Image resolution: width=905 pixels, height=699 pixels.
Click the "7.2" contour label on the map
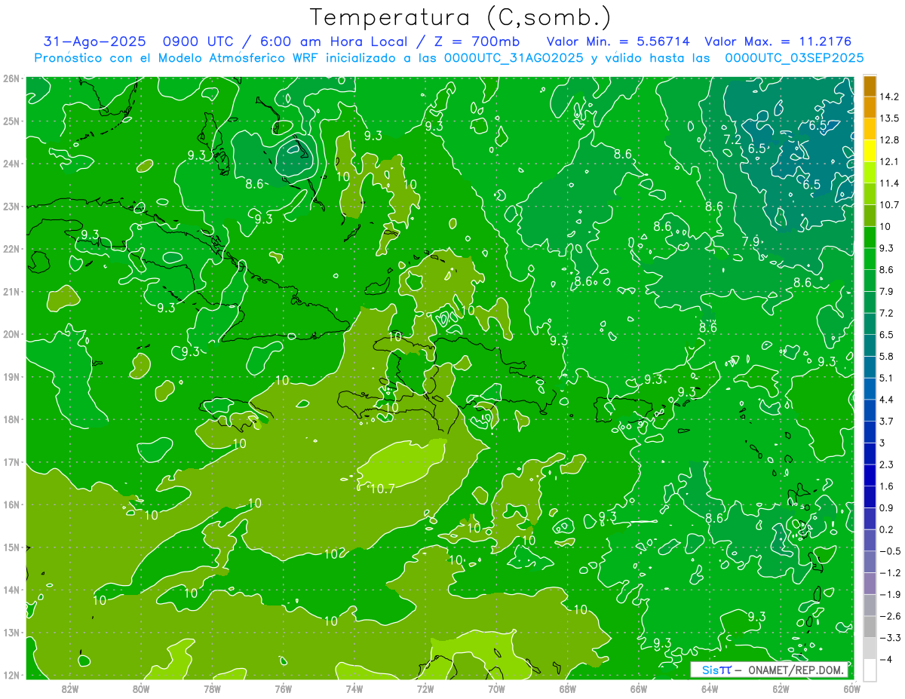(732, 139)
